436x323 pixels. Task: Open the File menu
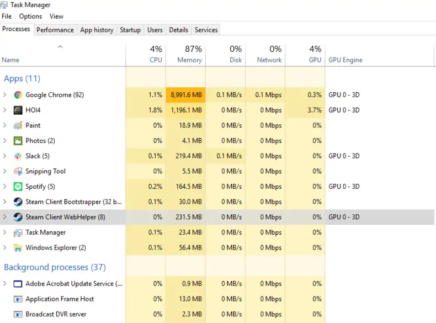[x=7, y=17]
